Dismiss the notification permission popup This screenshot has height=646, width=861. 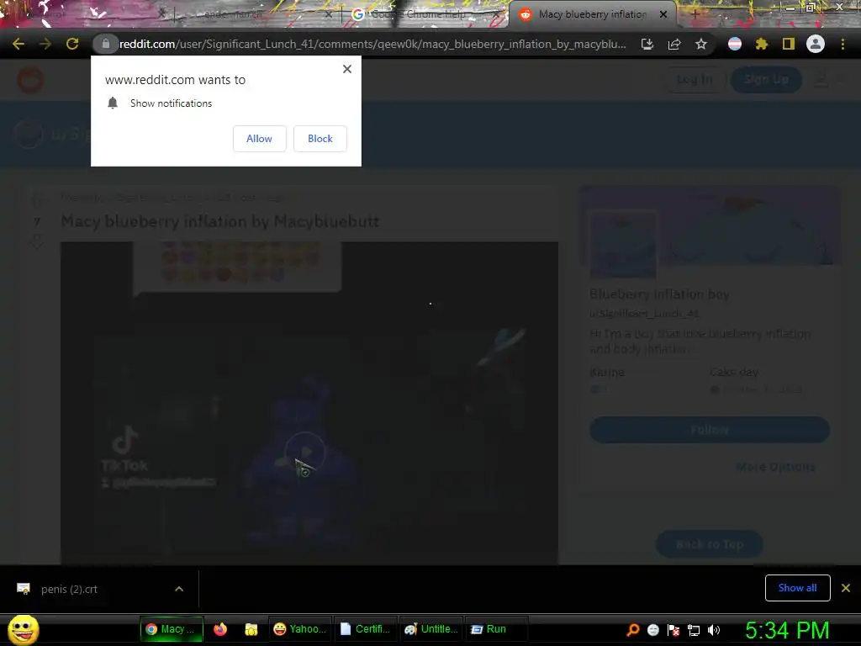347,69
